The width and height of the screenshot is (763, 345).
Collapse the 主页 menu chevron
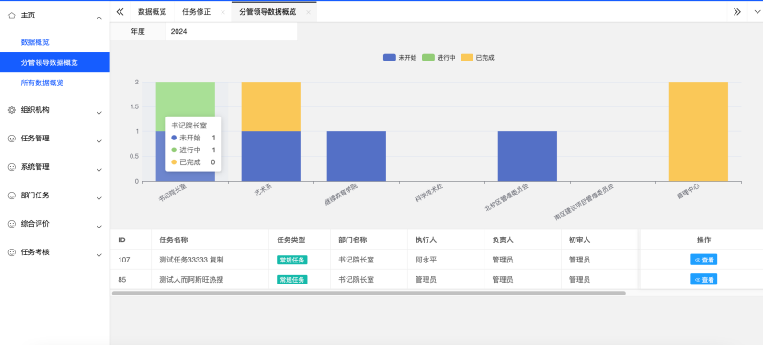point(99,18)
